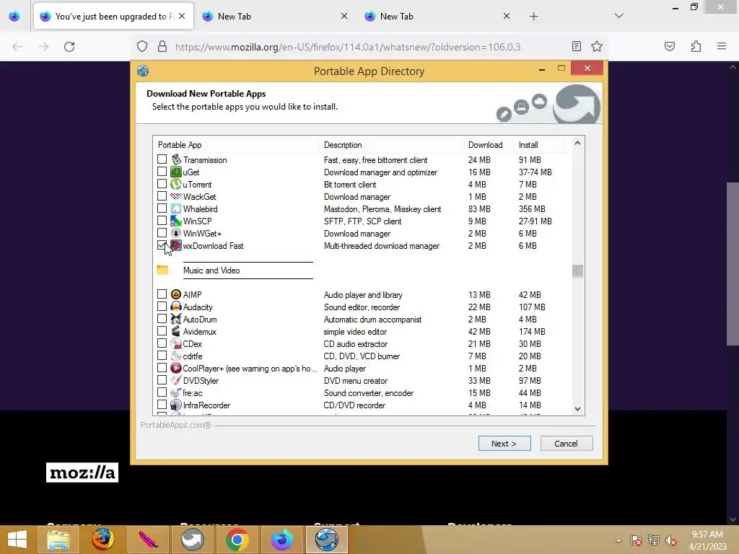Click the CoolPlayer+ app icon
Viewport: 739px width, 554px height.
tap(176, 368)
